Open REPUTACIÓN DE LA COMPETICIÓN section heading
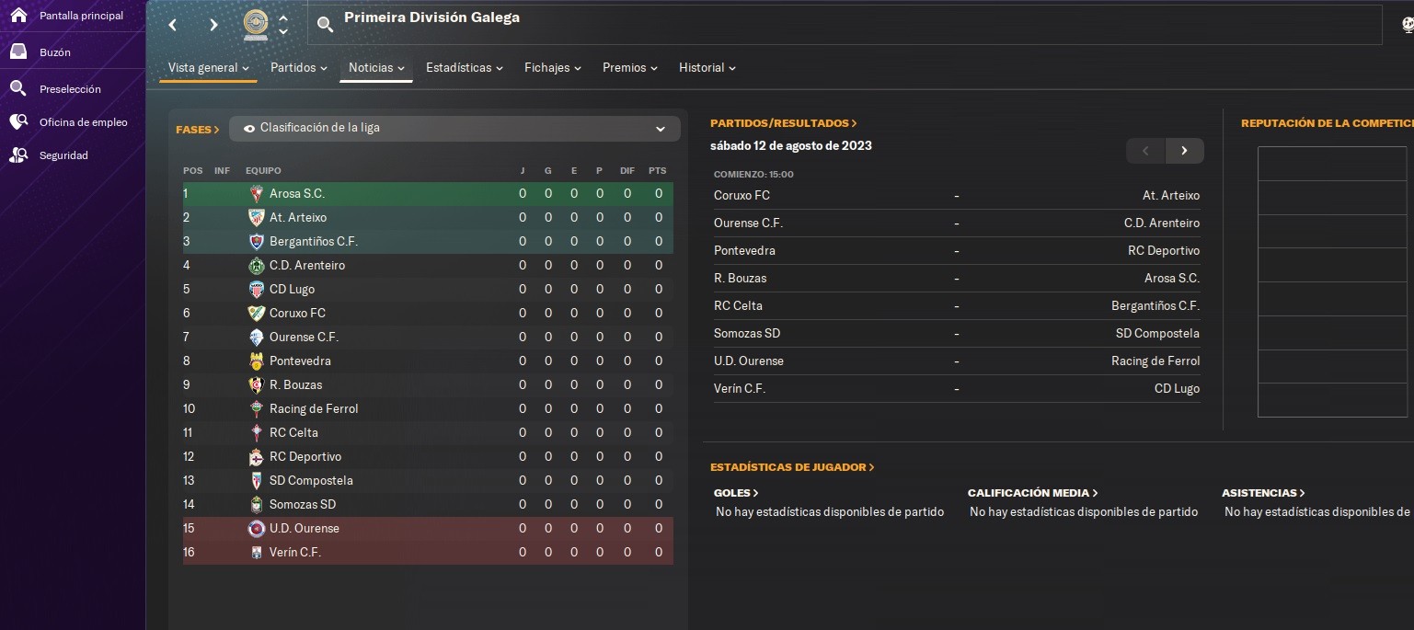The image size is (1414, 630). [1327, 123]
